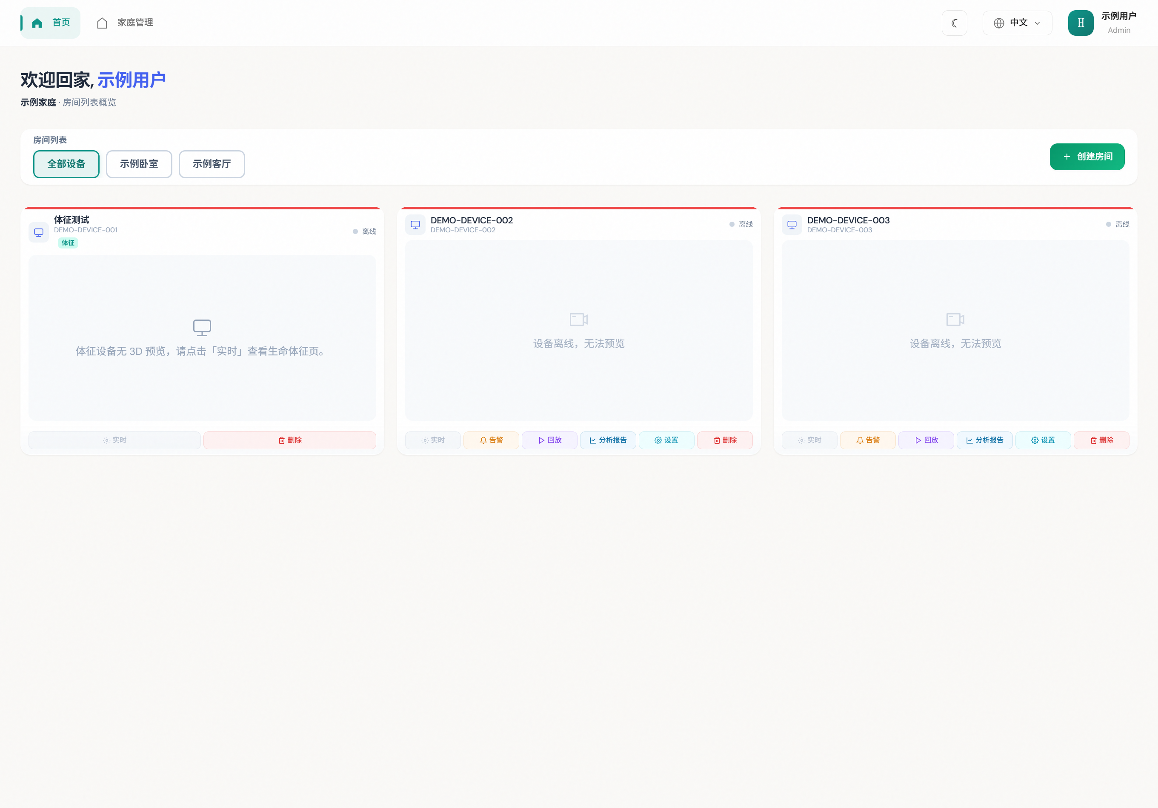
Task: Click the monitor icon of DEMO-DEVICE-003 card
Action: [x=792, y=225]
